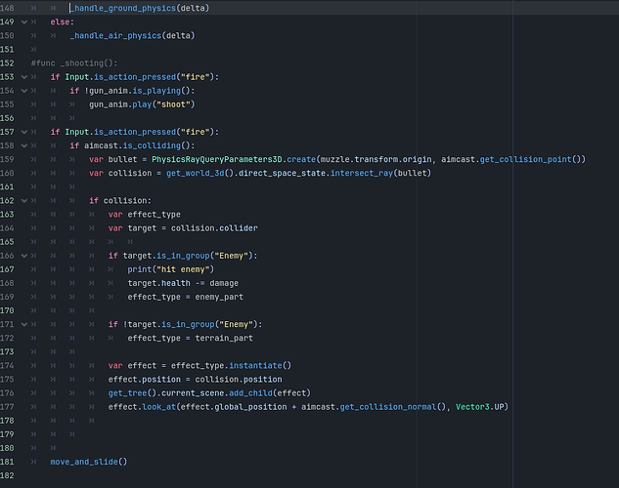Click line number 148 in gutter
Viewport: 619px width, 488px height.
7,8
